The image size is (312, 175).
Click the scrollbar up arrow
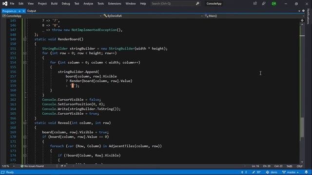click(x=302, y=24)
